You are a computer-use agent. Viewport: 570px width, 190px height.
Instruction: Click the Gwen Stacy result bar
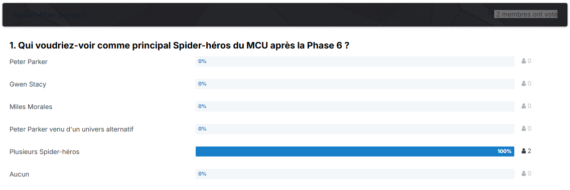pyautogui.click(x=355, y=84)
